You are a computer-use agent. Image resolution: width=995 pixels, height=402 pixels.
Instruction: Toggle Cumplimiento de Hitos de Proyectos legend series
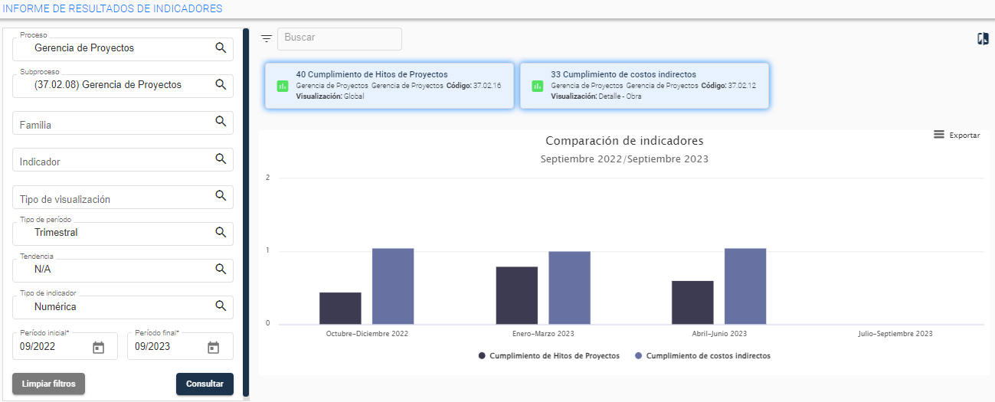(x=548, y=356)
